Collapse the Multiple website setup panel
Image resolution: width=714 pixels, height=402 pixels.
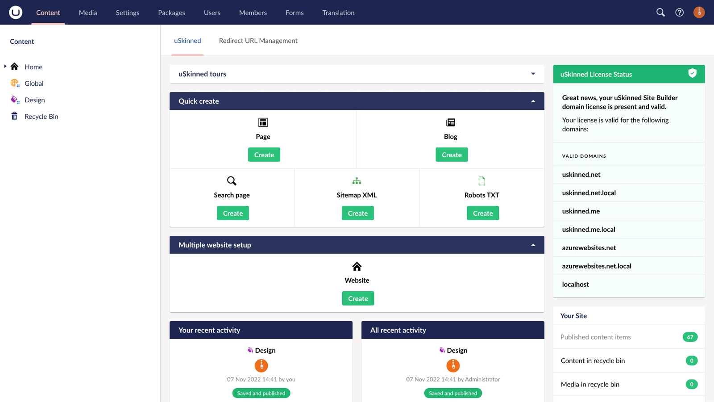[x=533, y=245]
